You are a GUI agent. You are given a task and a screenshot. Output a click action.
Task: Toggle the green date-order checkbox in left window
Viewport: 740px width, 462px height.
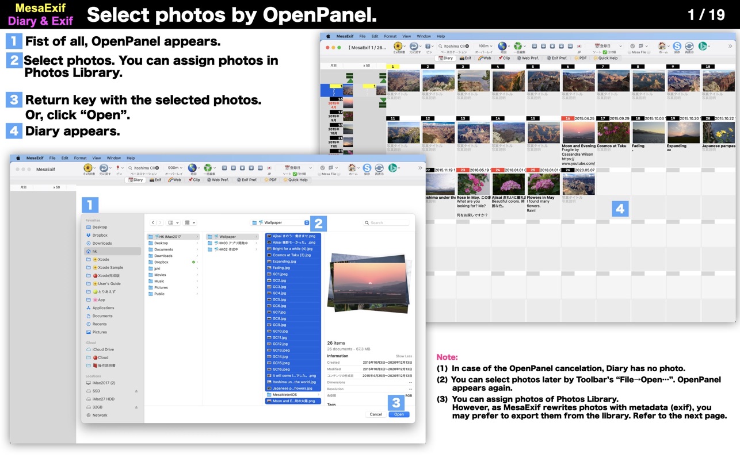295,174
